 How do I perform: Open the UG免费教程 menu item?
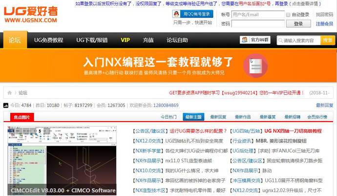(48, 40)
